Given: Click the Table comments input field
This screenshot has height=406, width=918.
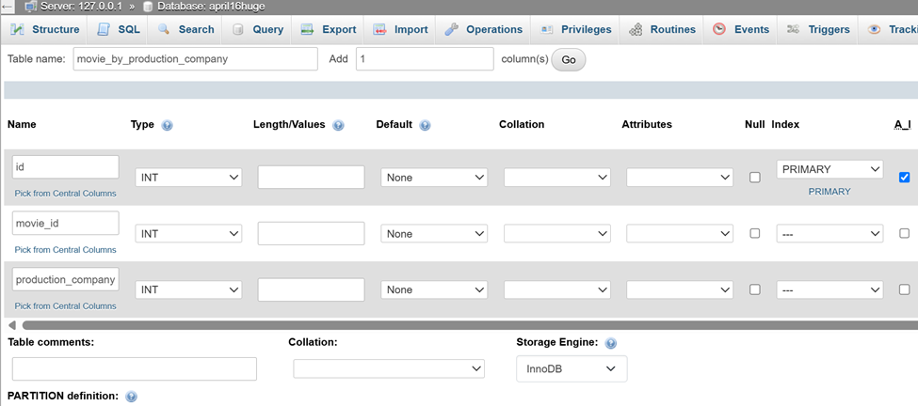Looking at the screenshot, I should click(135, 369).
